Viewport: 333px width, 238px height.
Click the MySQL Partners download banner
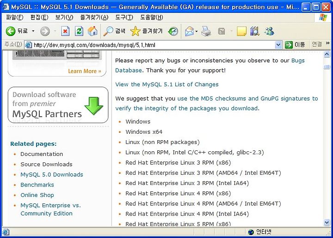(x=58, y=105)
